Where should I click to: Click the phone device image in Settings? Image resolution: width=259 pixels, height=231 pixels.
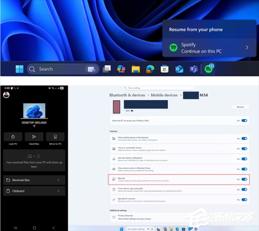pos(117,107)
